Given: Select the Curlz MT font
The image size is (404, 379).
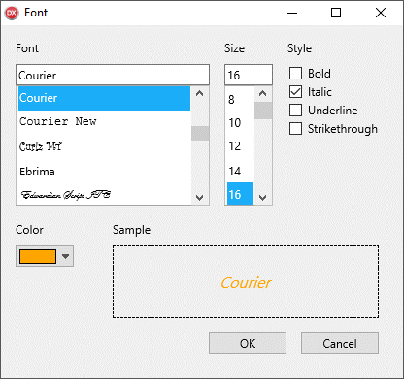Looking at the screenshot, I should 104,146.
